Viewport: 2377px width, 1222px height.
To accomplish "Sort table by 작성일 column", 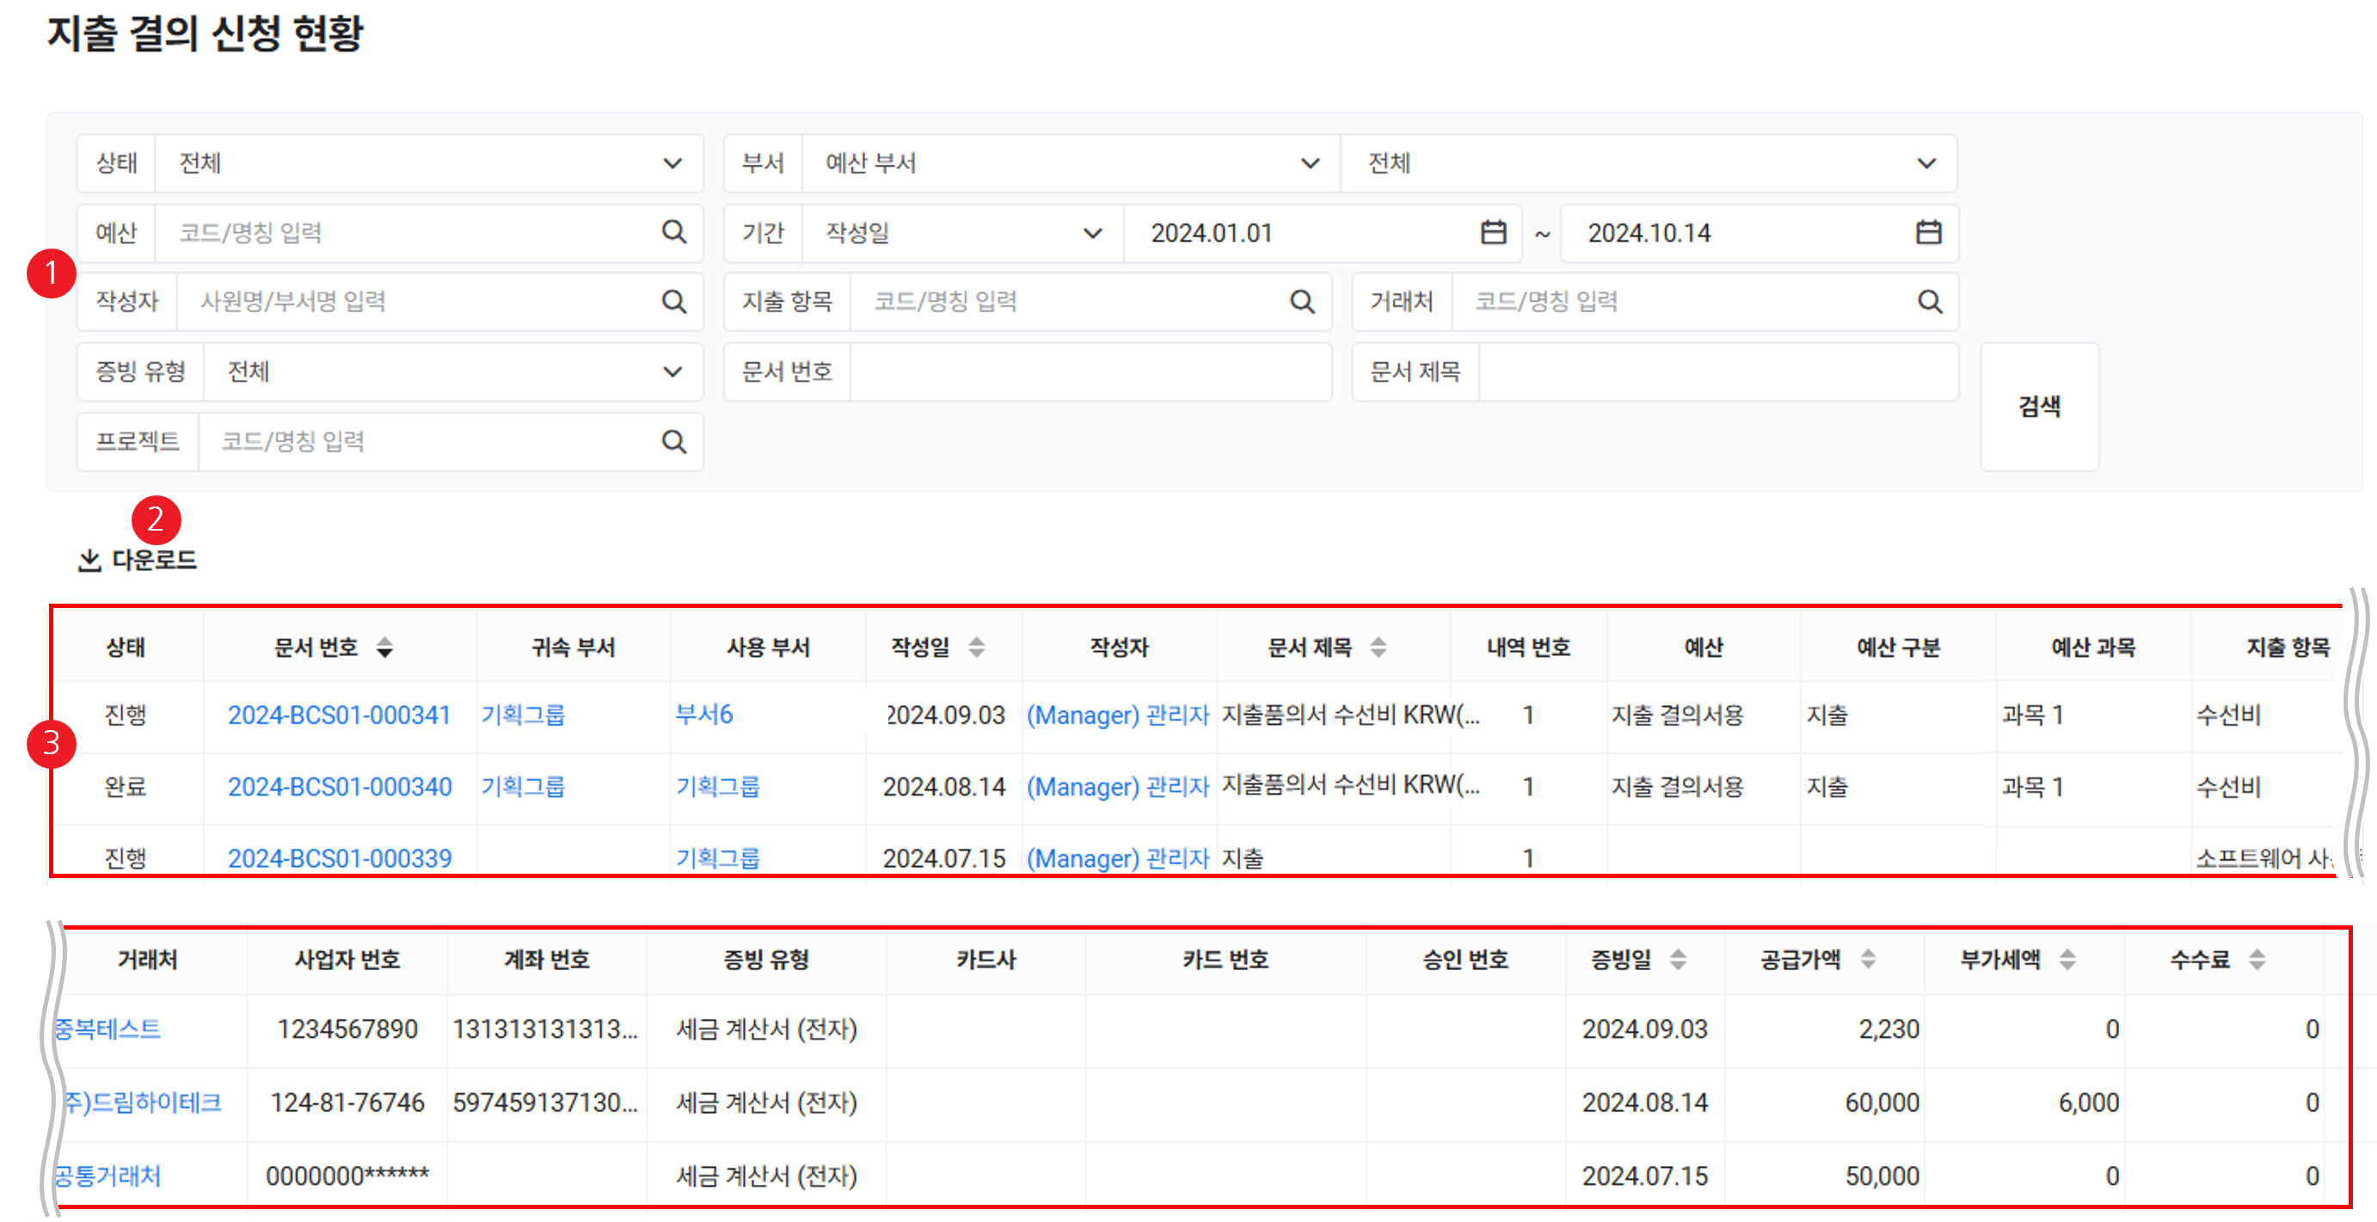I will (x=976, y=648).
